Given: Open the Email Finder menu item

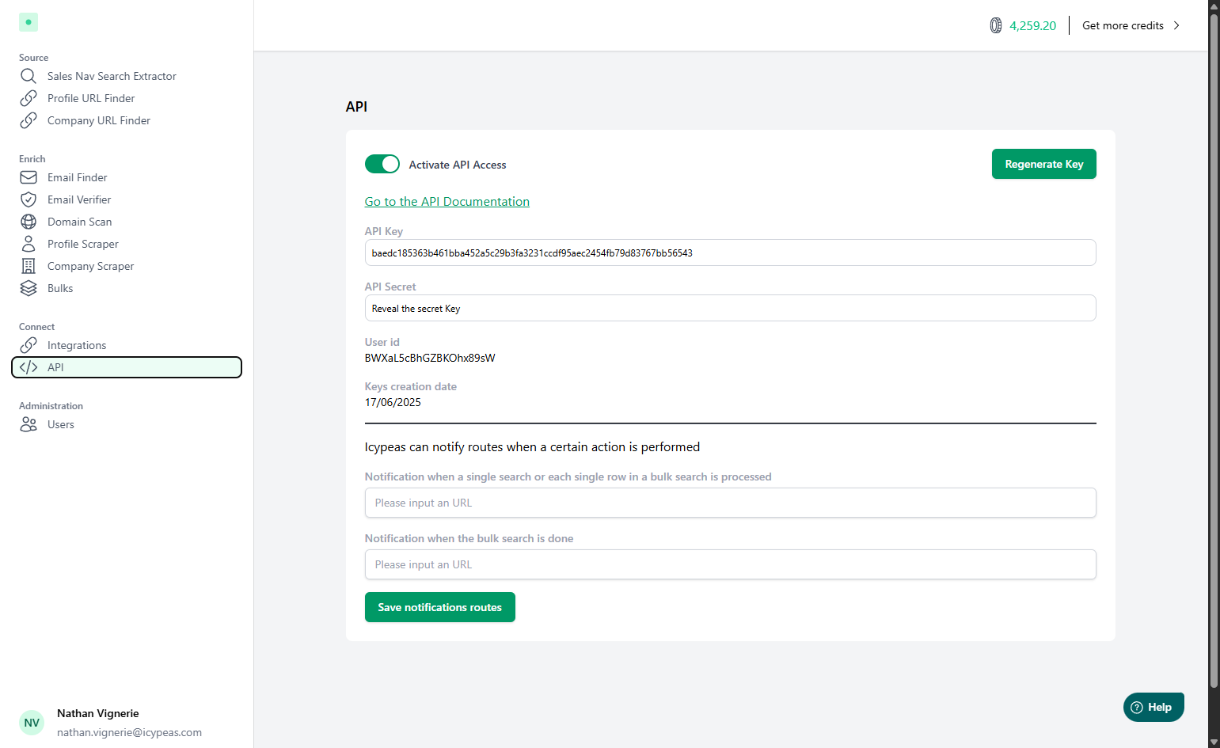Looking at the screenshot, I should point(77,177).
